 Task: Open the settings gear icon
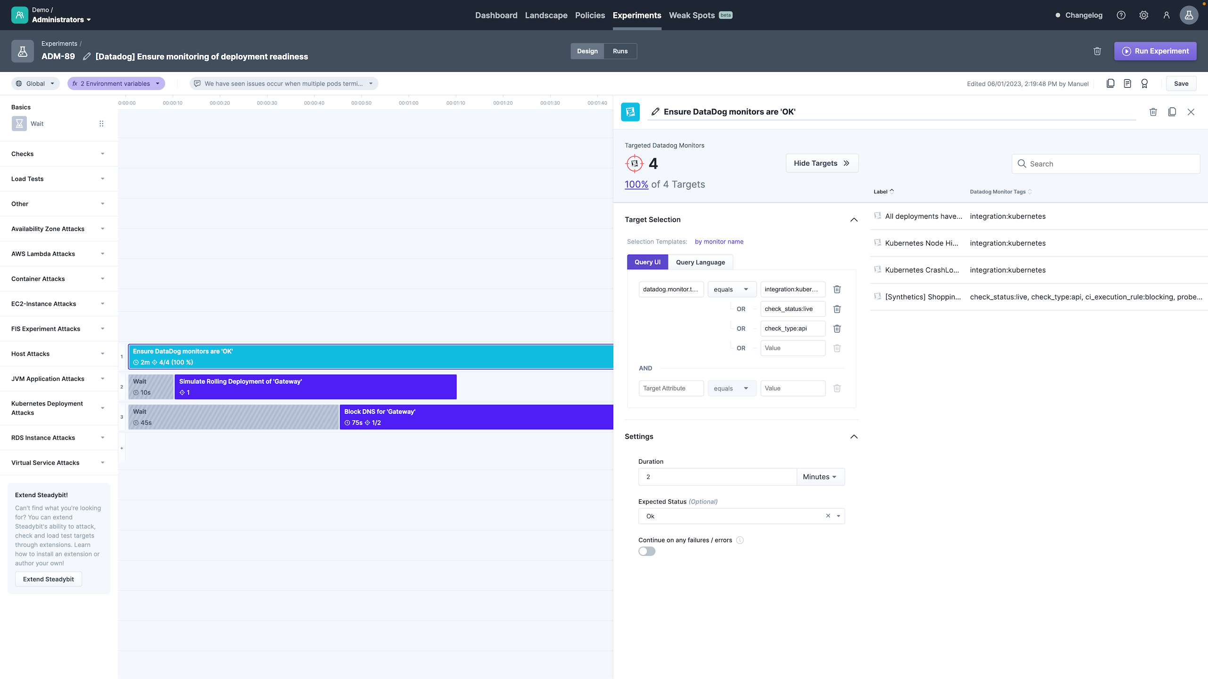click(x=1144, y=15)
